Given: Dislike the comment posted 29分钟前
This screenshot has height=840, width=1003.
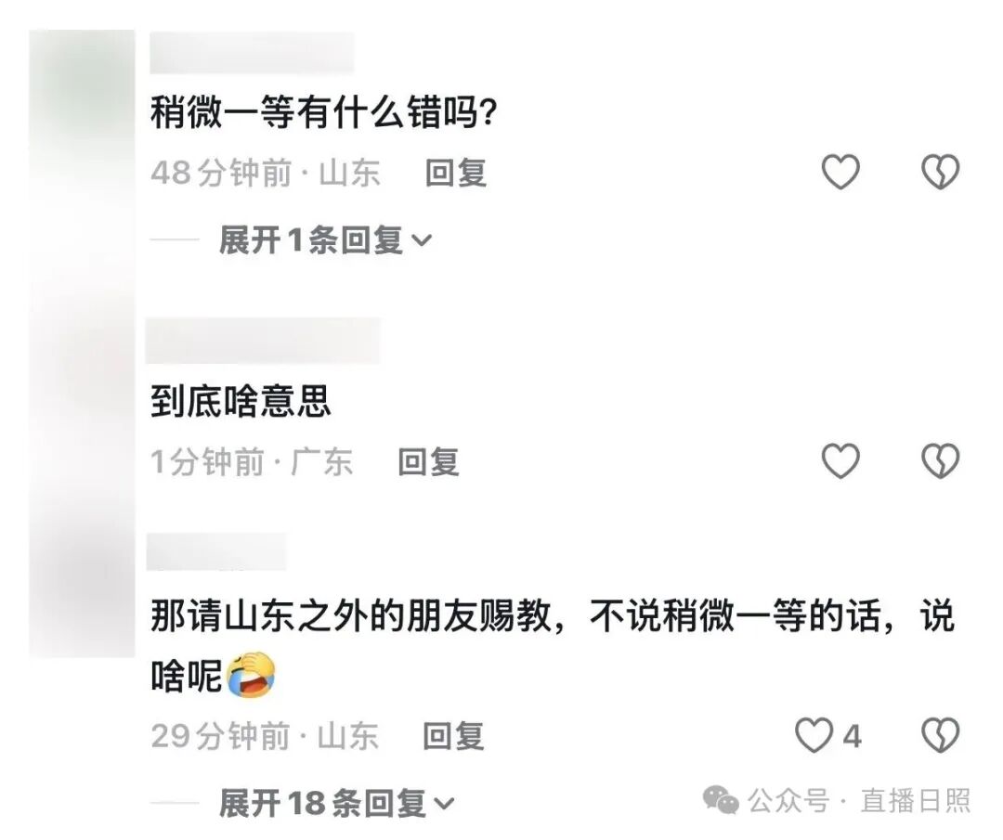Looking at the screenshot, I should (940, 735).
